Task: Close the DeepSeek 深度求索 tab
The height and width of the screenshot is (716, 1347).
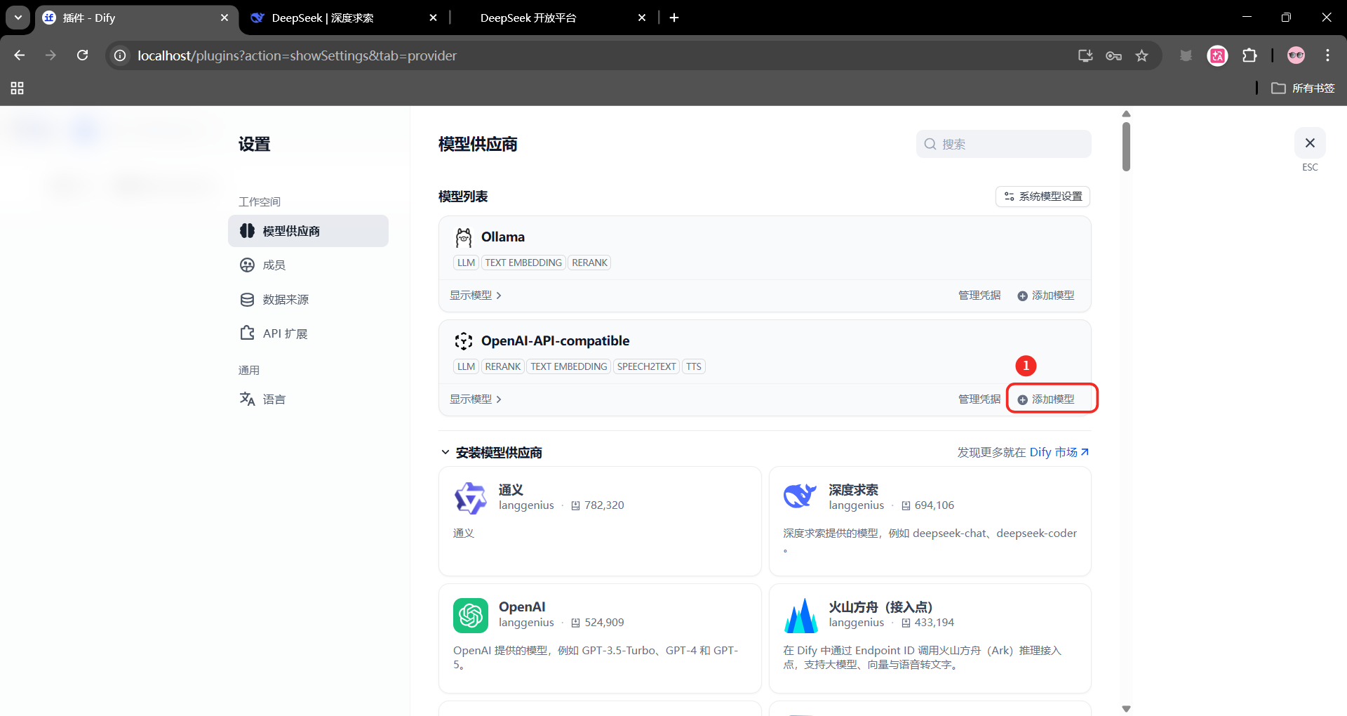Action: [x=434, y=18]
